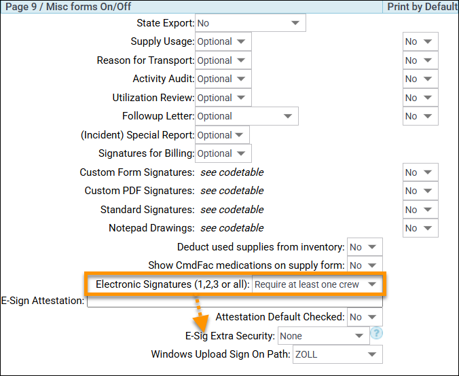459x376 pixels.
Task: Open the Signatures for Billing dropdown
Action: (x=223, y=153)
